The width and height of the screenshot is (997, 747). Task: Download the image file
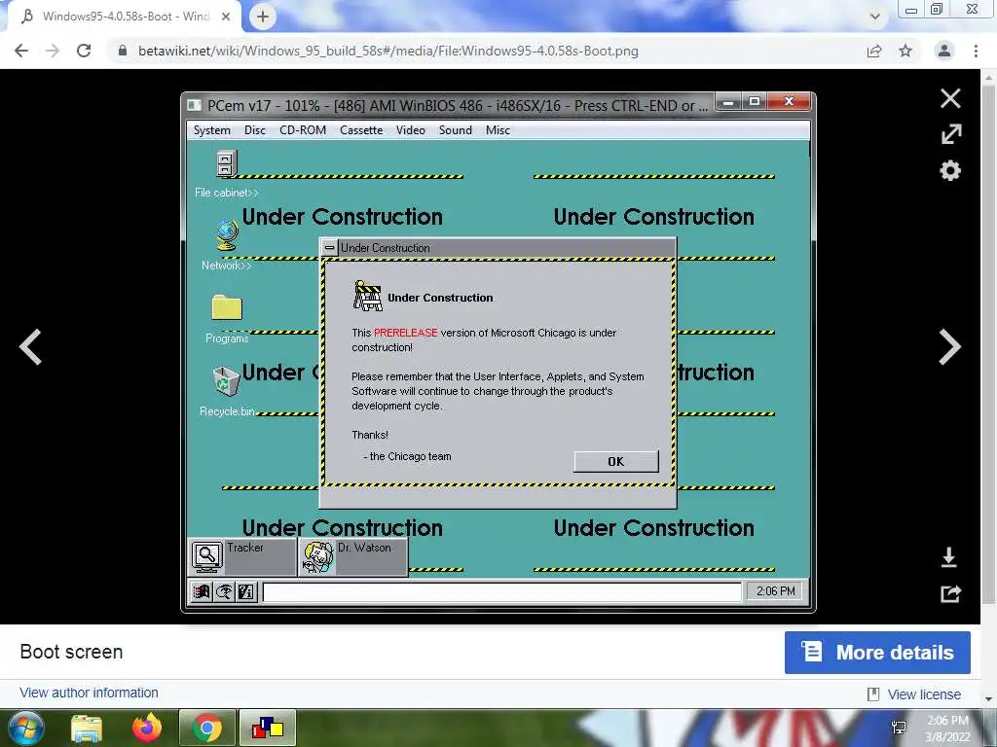click(949, 557)
